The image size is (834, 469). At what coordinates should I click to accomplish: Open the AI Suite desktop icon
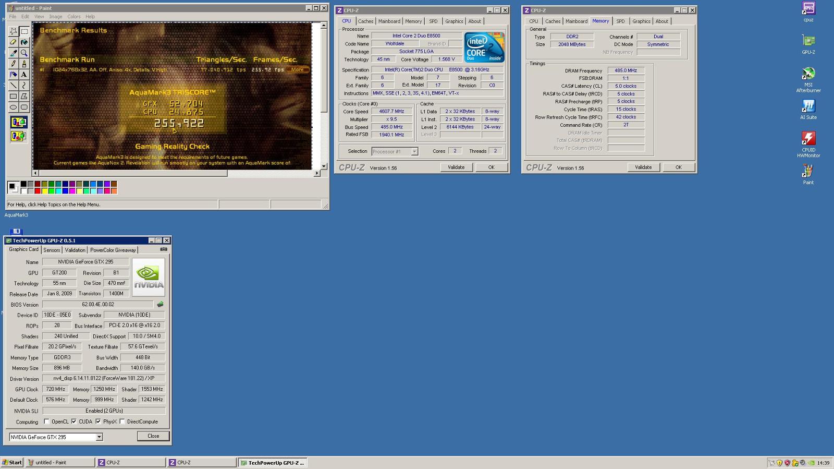click(808, 110)
